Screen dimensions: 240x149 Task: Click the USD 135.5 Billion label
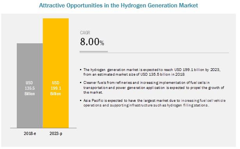tap(30, 88)
